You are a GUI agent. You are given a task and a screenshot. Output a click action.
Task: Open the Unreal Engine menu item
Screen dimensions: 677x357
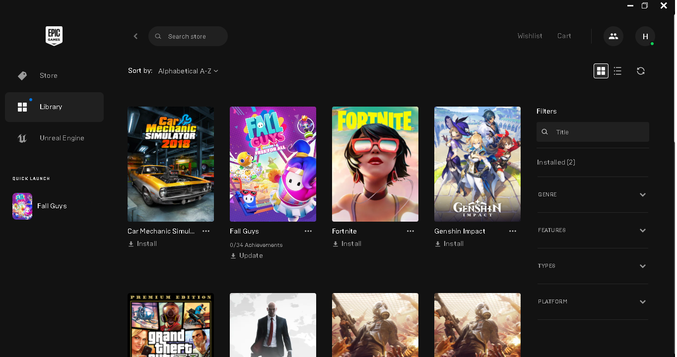coord(55,138)
